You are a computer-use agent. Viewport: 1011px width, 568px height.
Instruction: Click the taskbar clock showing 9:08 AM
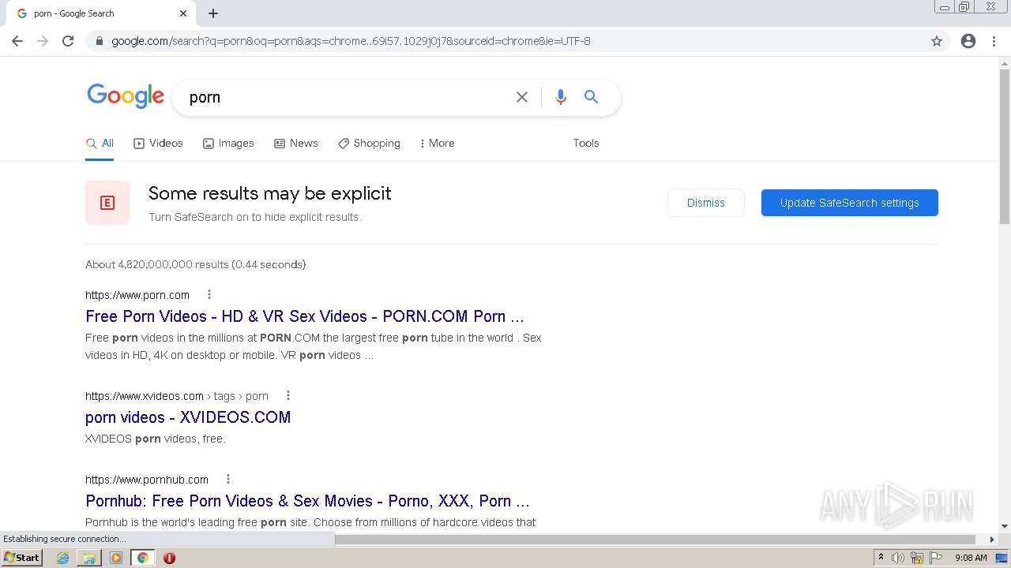click(971, 558)
